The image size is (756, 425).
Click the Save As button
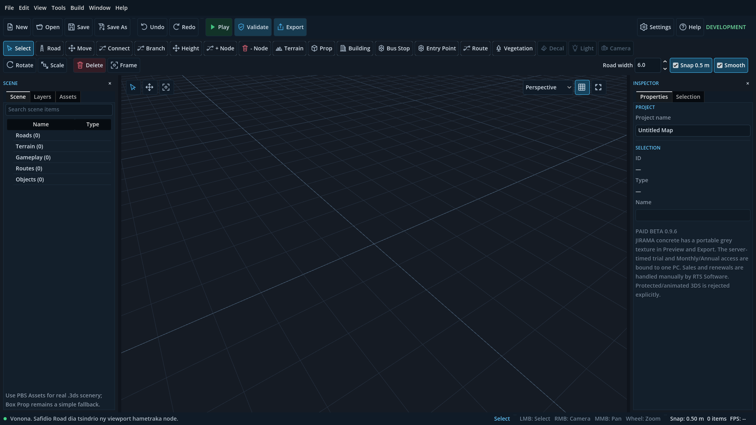pyautogui.click(x=113, y=27)
